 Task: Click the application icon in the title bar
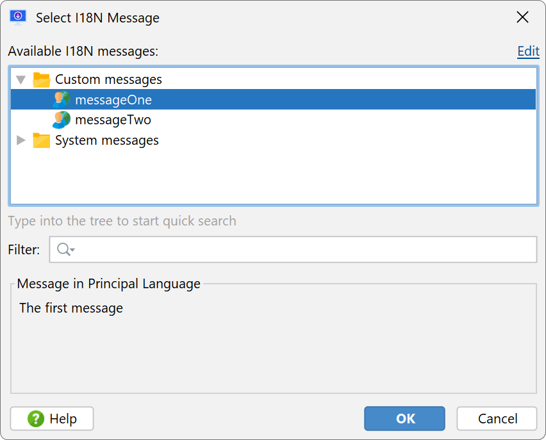click(x=18, y=17)
